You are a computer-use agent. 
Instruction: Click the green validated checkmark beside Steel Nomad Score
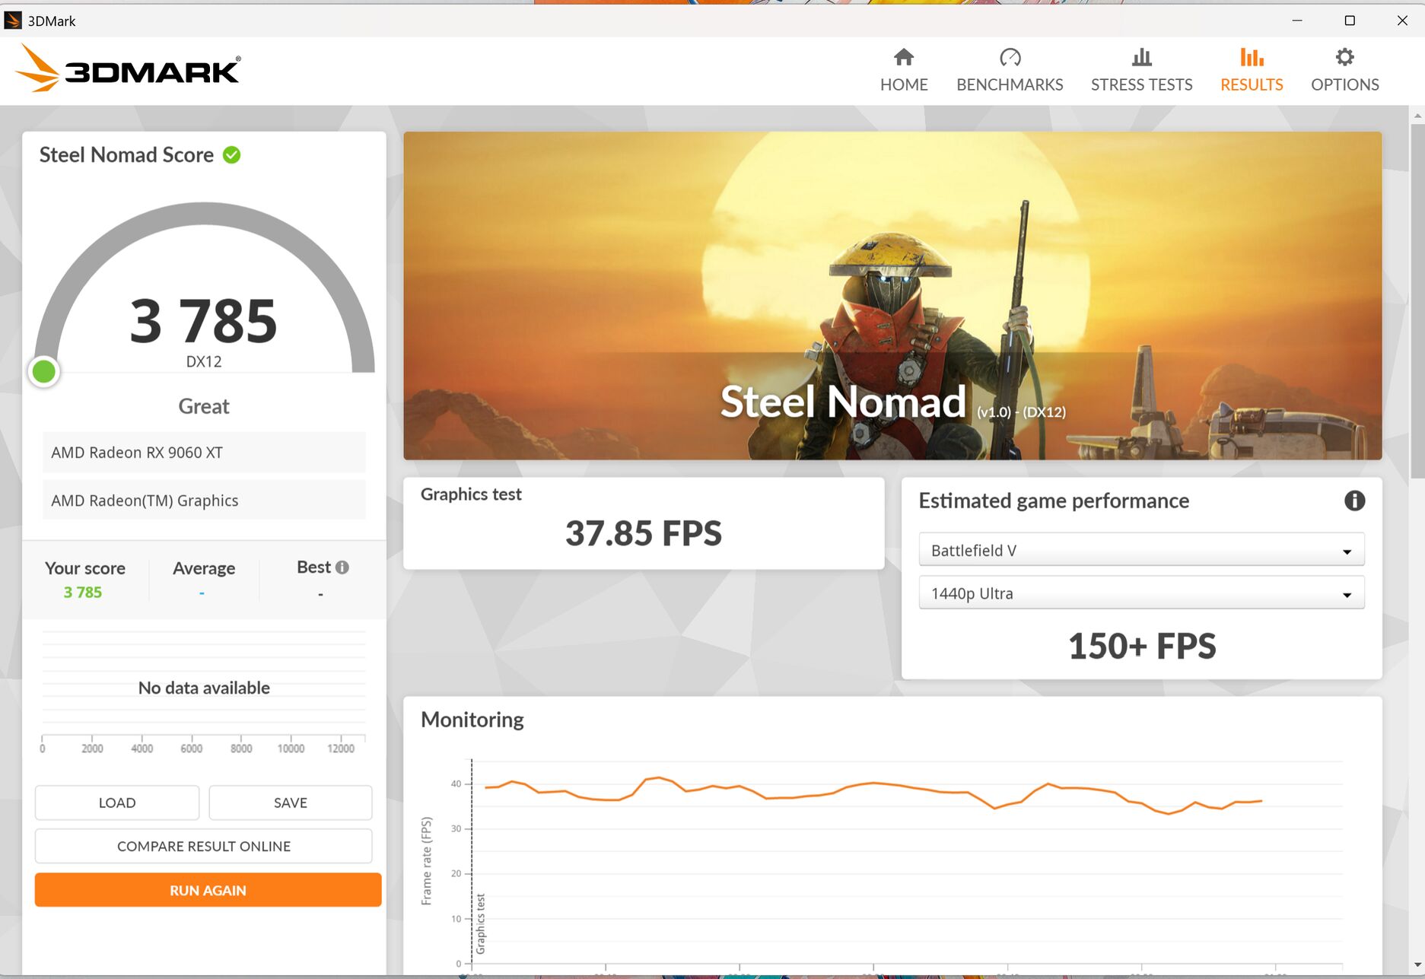click(x=231, y=155)
